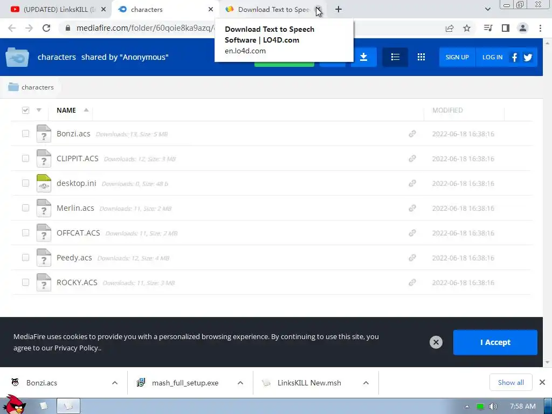Click the desktop.ini file type icon

point(44,183)
